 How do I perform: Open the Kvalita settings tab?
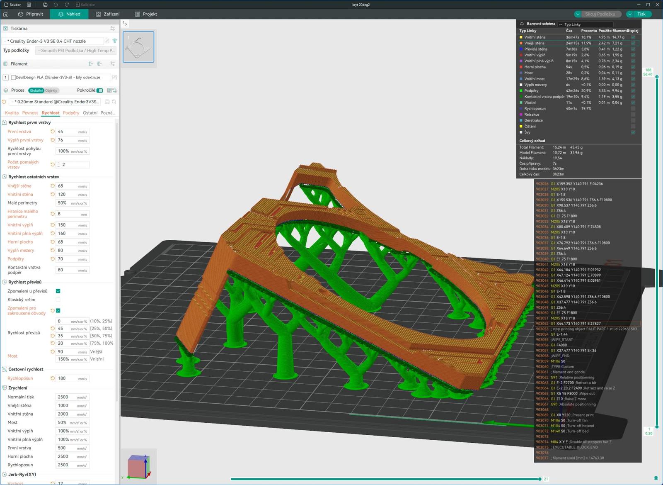(x=12, y=113)
